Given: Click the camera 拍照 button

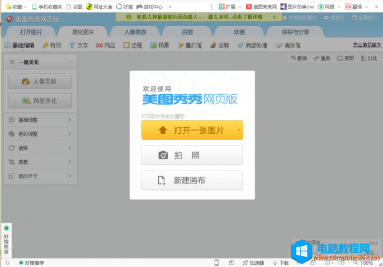Looking at the screenshot, I should coord(192,156).
